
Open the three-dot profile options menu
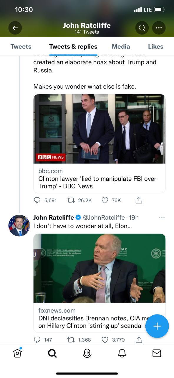coord(159,28)
